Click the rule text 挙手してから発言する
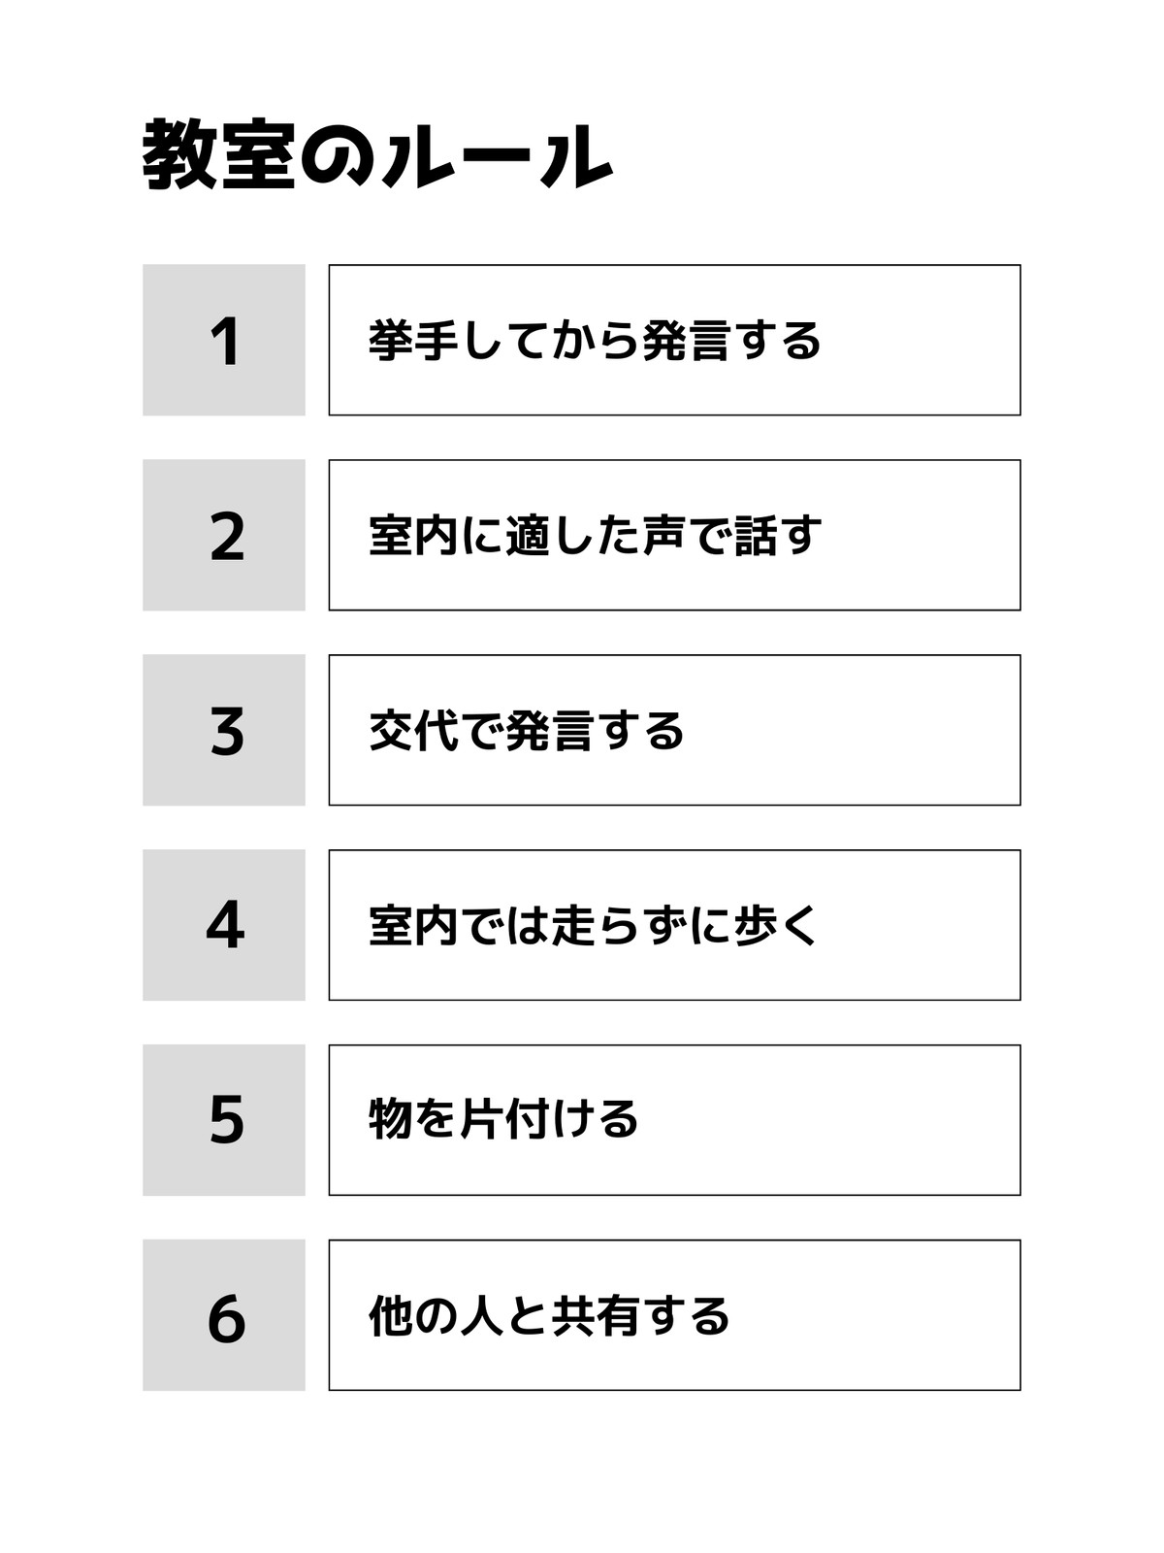 tap(595, 341)
